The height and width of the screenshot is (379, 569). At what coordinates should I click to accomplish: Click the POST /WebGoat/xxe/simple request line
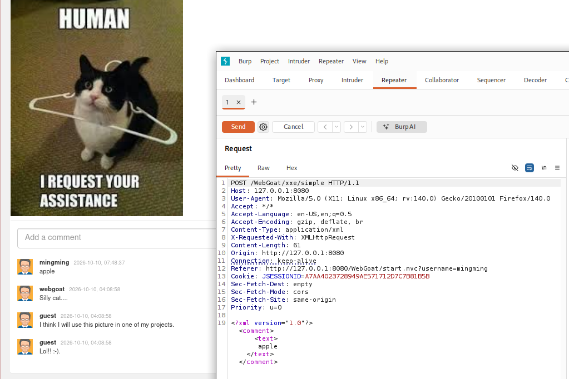click(x=295, y=183)
